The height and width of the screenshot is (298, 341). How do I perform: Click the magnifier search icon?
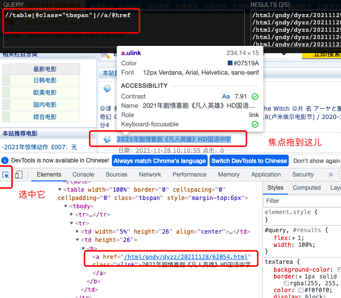105,54
